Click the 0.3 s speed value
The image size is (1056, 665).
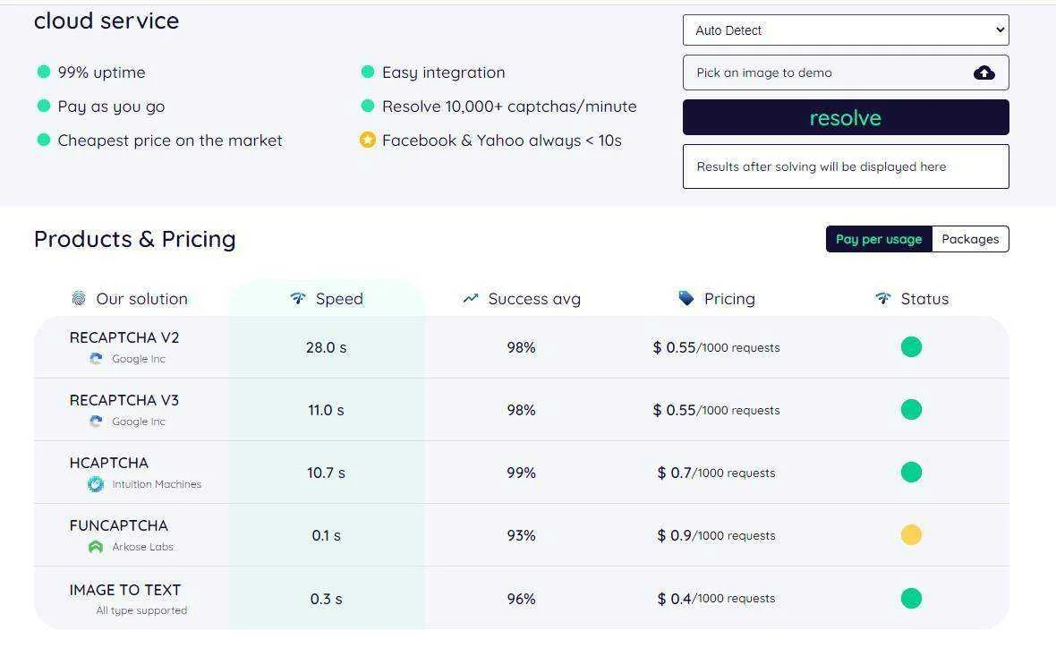click(326, 599)
